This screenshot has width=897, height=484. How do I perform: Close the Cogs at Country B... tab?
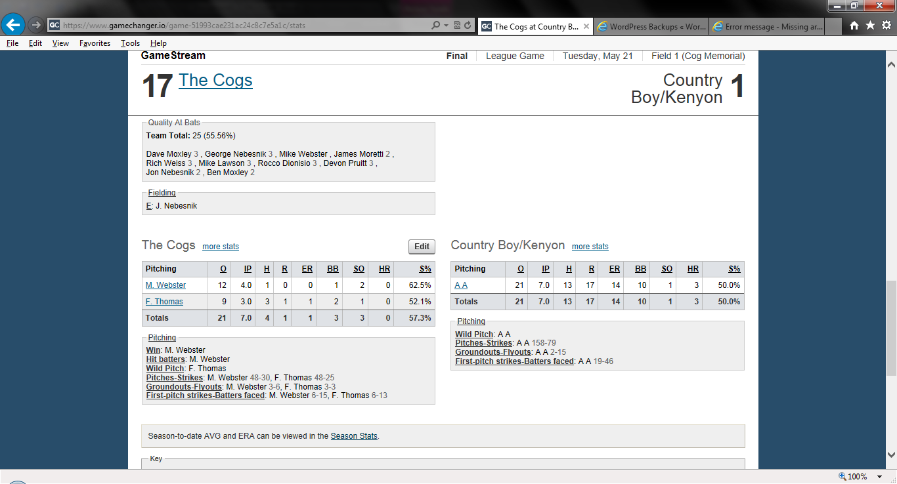(x=586, y=26)
